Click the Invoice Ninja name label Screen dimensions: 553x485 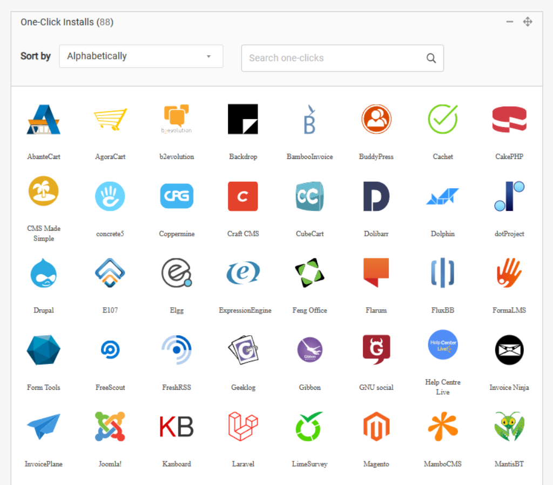point(509,387)
